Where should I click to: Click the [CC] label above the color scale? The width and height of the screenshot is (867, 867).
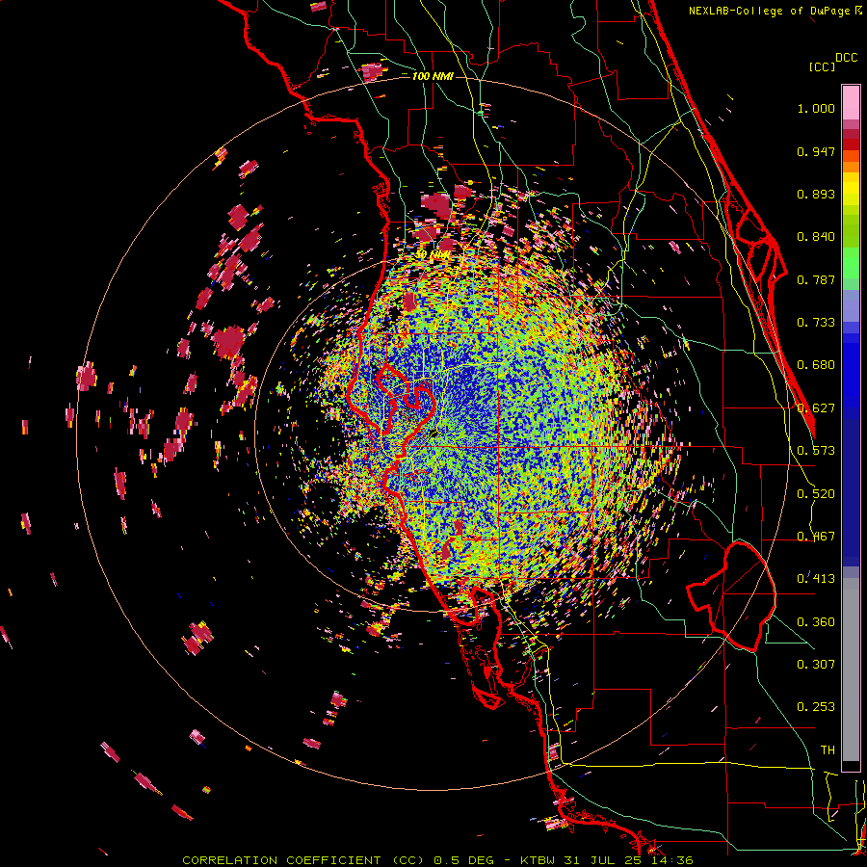(x=822, y=66)
